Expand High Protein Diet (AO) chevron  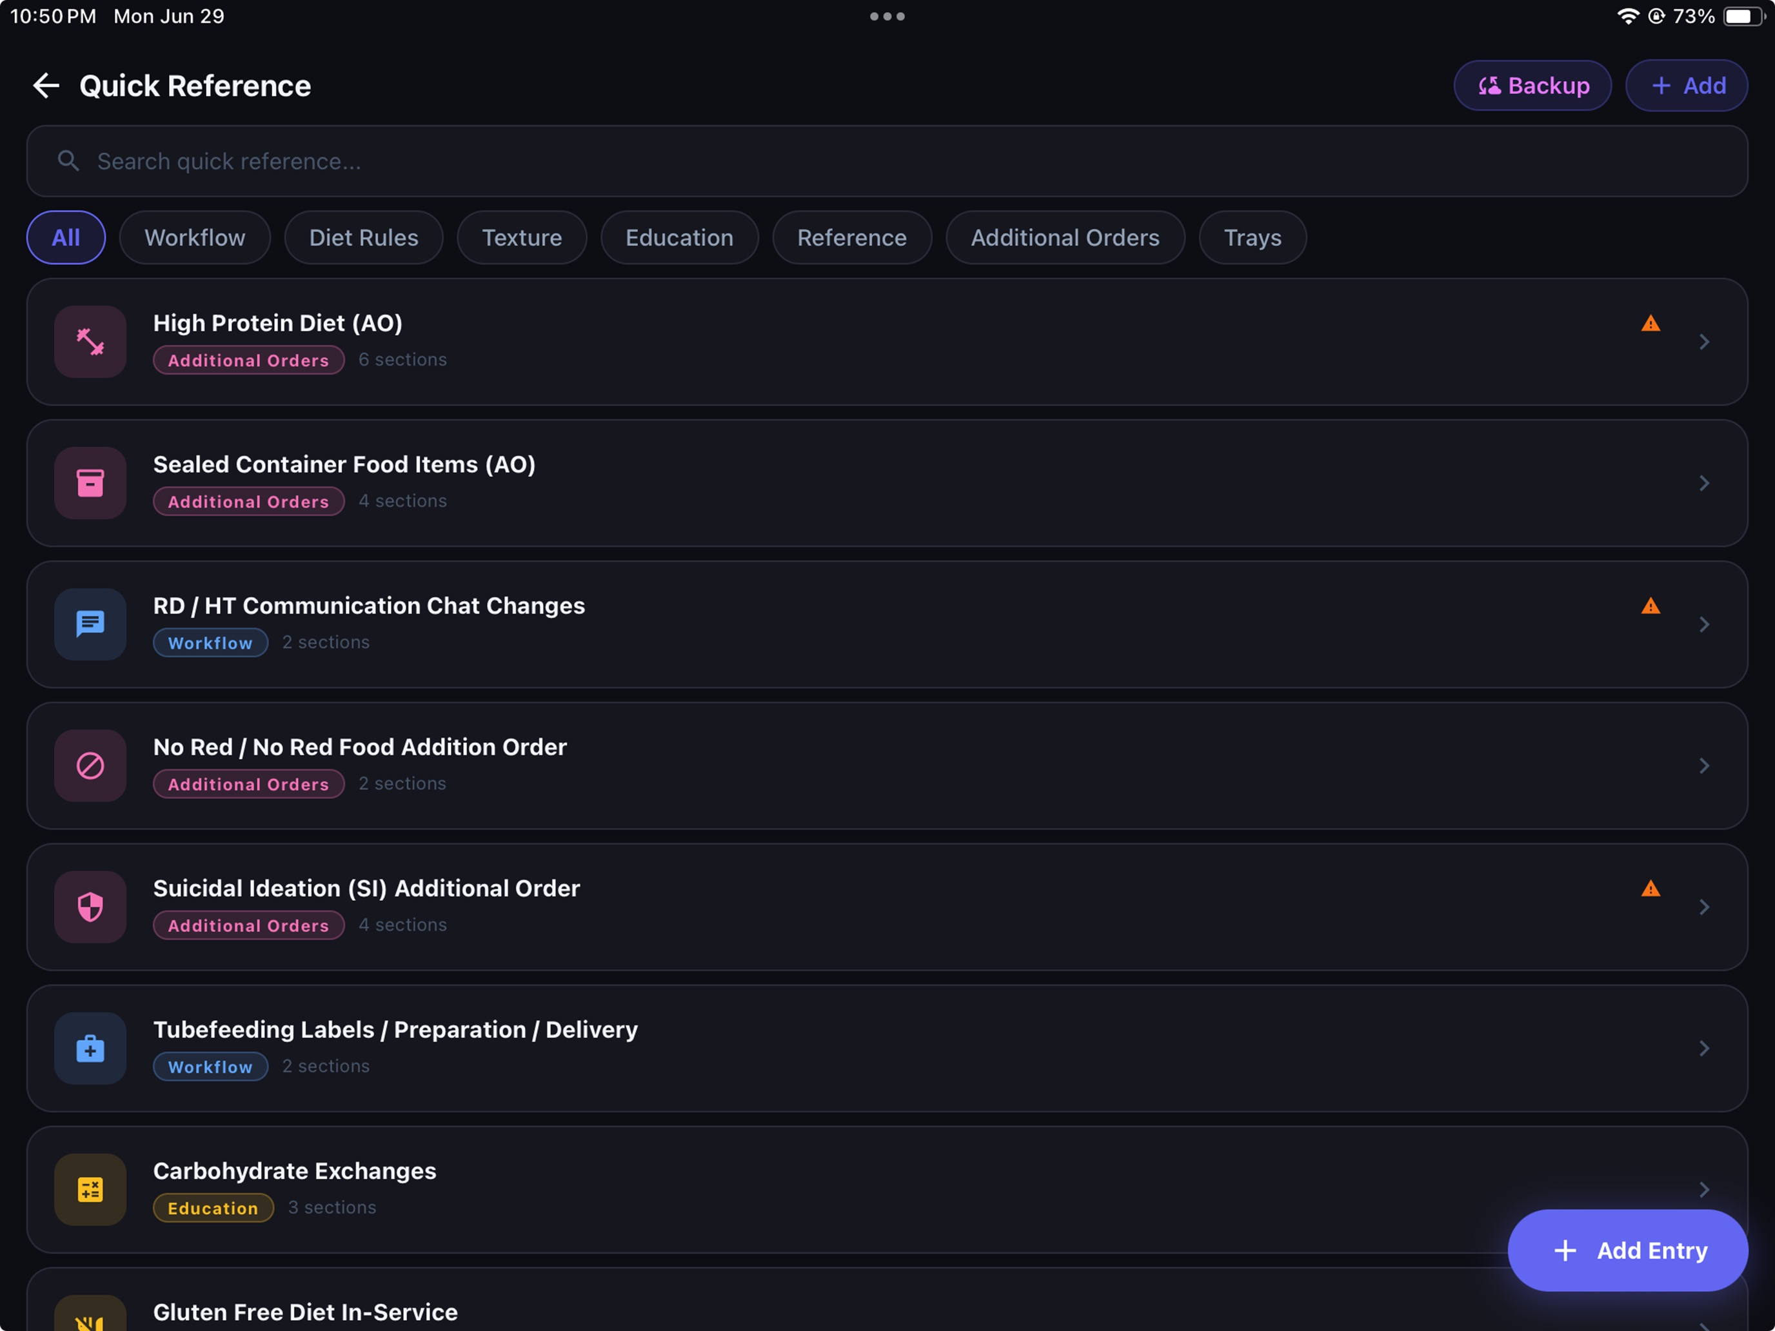[1705, 342]
